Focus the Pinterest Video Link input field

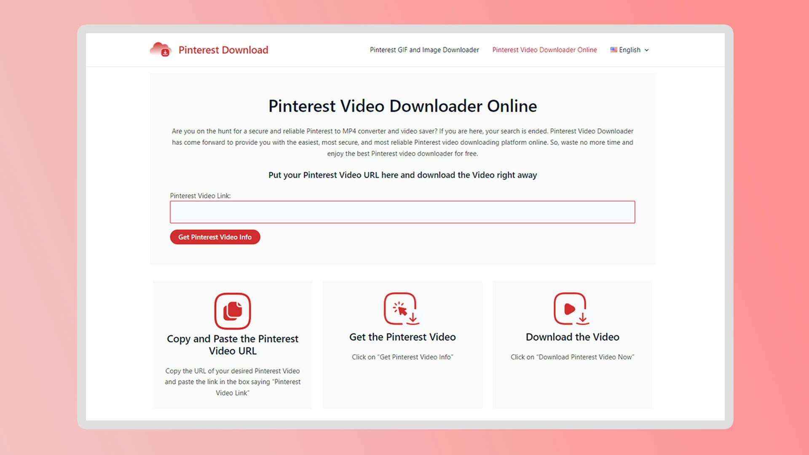pyautogui.click(x=402, y=212)
